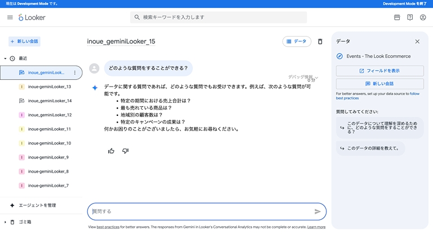Click text 最も売れている商品は？
433x234 pixels.
[x=147, y=108]
